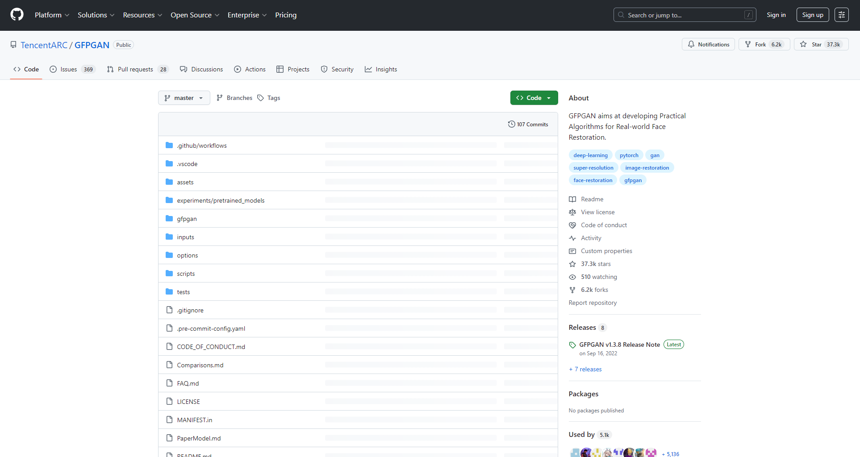Click the Sign up button
860x457 pixels.
click(x=812, y=15)
